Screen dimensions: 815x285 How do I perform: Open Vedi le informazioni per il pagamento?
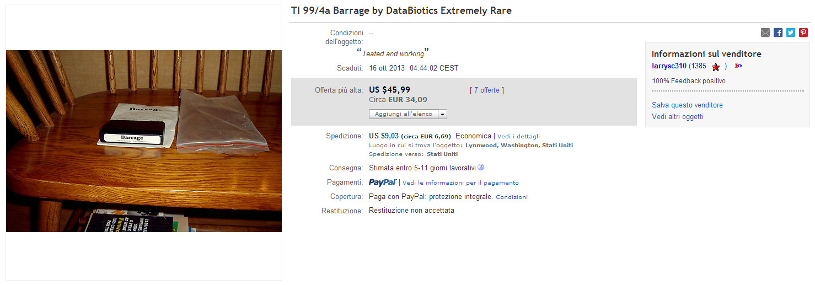point(460,182)
